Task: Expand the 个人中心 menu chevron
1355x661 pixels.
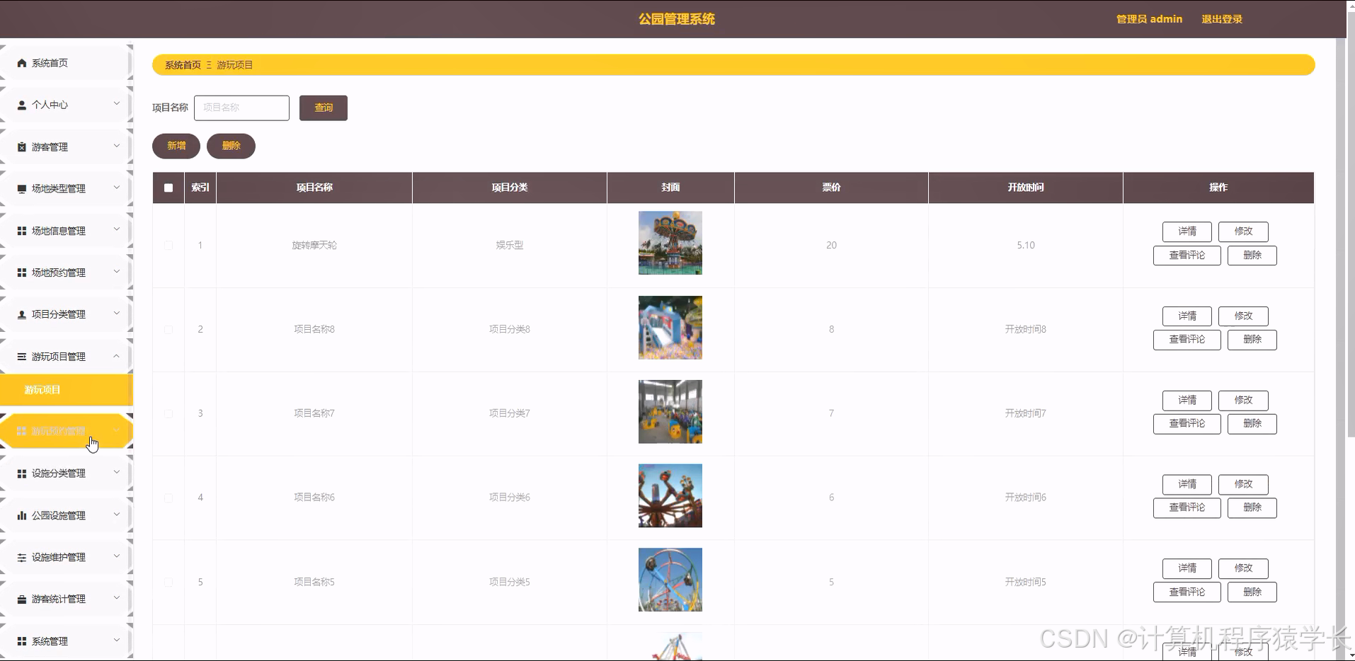Action: (117, 104)
